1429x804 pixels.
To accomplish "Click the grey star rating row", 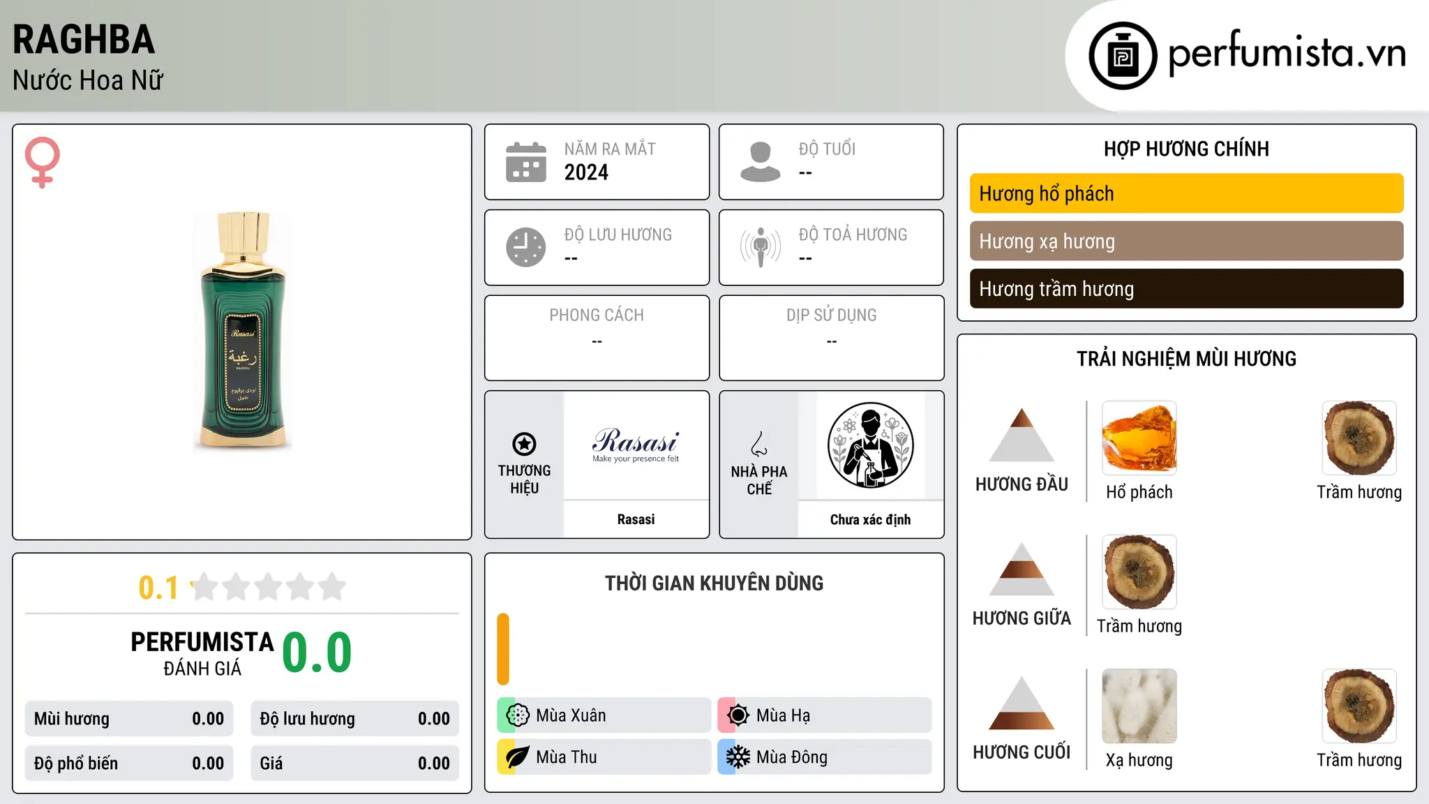I will click(x=269, y=587).
